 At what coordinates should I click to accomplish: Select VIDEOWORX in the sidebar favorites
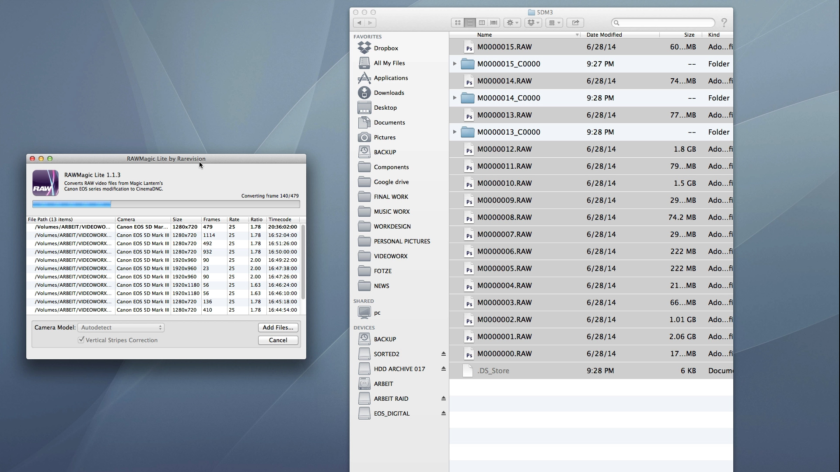tap(390, 256)
